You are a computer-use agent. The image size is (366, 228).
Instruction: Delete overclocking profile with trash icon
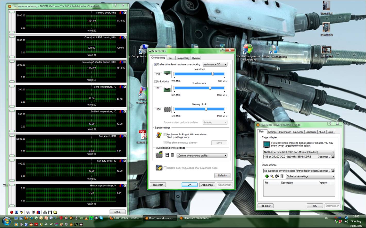pyautogui.click(x=172, y=155)
